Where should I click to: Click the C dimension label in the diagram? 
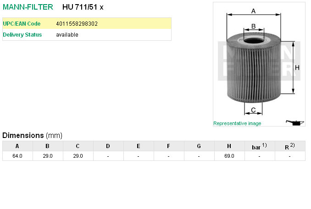253,110
